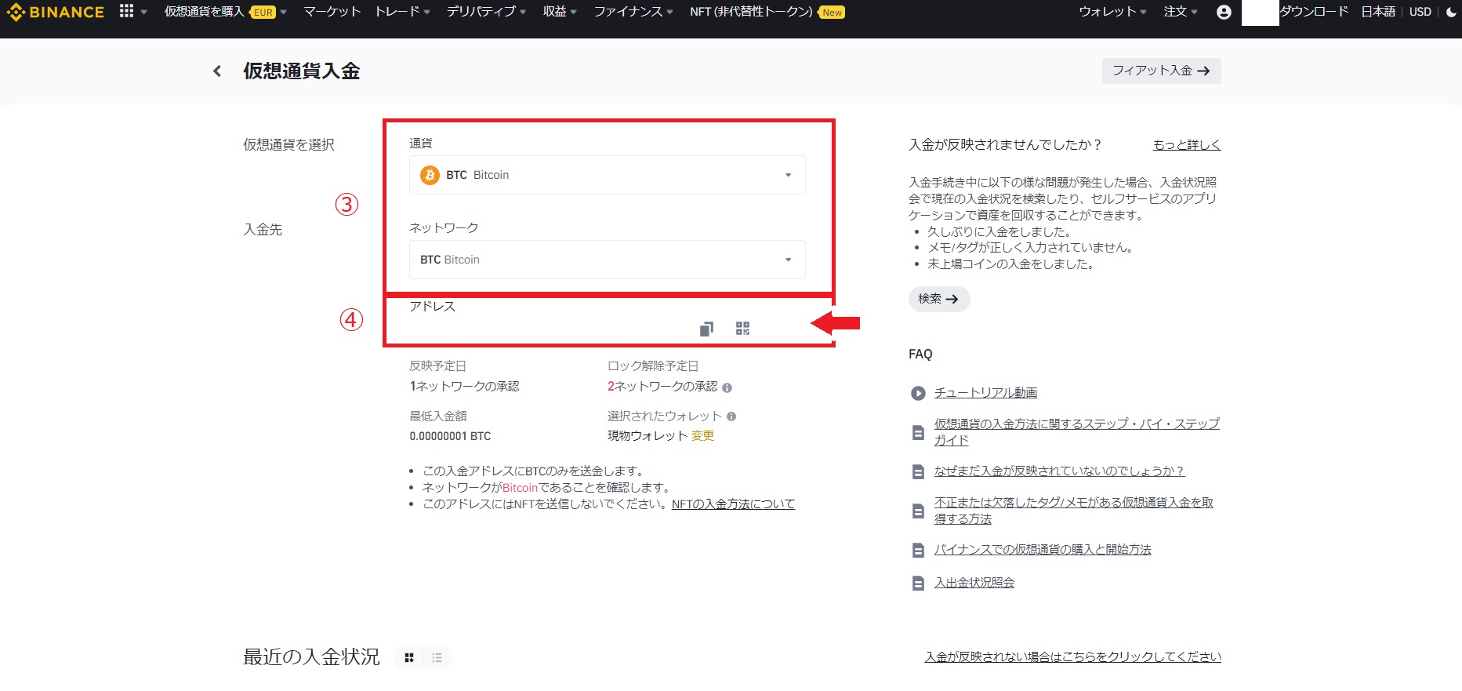Click document icon beside なぜまだ入金が反映されていないのでしょうか
The height and width of the screenshot is (691, 1462).
click(918, 471)
